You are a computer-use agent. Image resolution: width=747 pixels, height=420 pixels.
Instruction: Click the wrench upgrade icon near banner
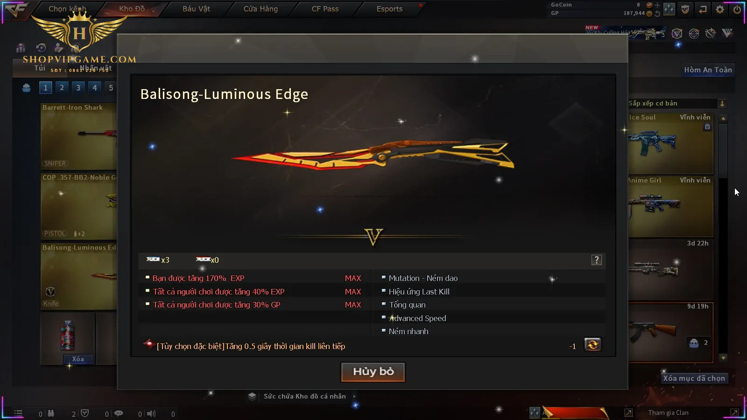[710, 33]
